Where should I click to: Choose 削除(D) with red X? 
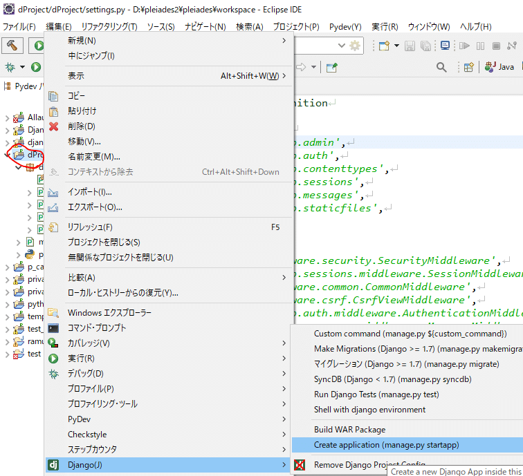tap(169, 126)
